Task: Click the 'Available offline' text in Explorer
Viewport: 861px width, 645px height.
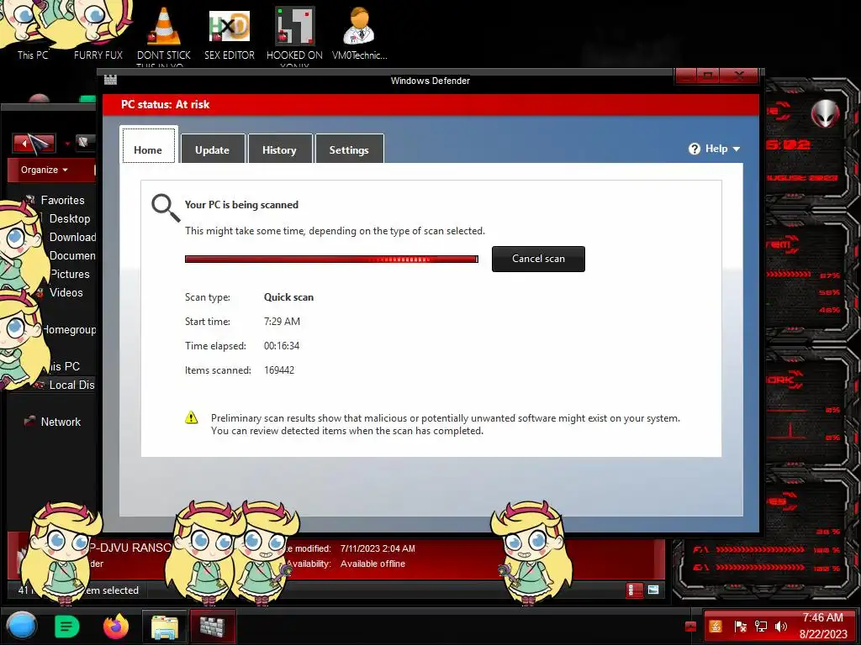Action: [x=372, y=564]
